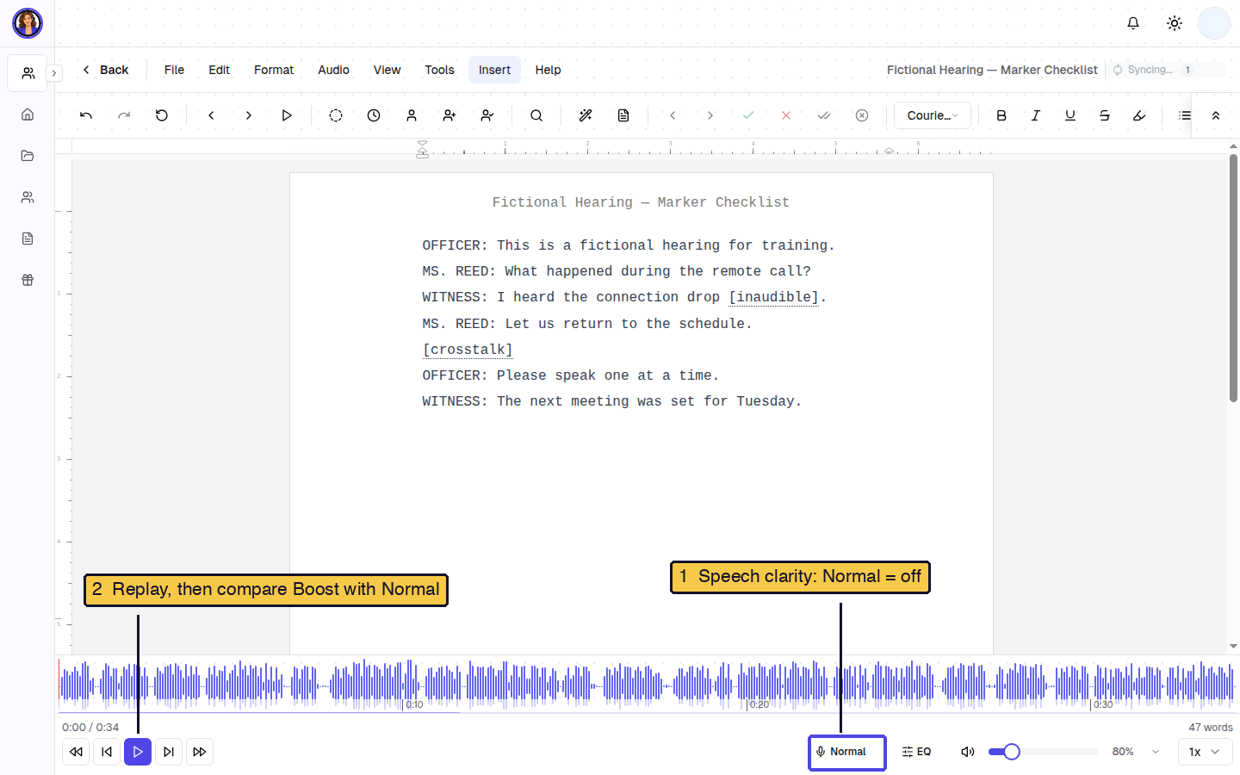The height and width of the screenshot is (775, 1240).
Task: Skip to start with the previous track button
Action: tap(107, 752)
